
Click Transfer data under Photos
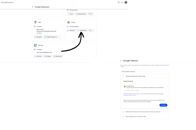click(82, 30)
